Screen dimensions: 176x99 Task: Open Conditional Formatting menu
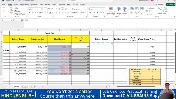click(x=111, y=11)
